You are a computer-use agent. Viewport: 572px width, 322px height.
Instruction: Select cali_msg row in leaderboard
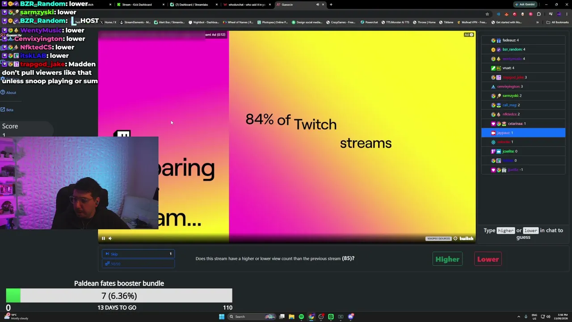point(523,105)
